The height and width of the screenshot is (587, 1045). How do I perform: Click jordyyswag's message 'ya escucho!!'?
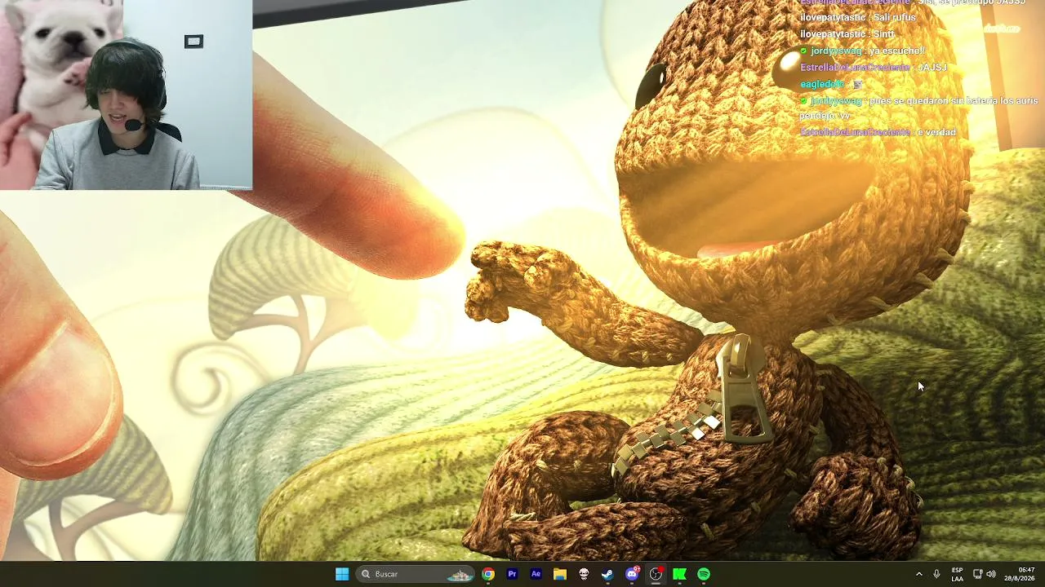(x=896, y=51)
